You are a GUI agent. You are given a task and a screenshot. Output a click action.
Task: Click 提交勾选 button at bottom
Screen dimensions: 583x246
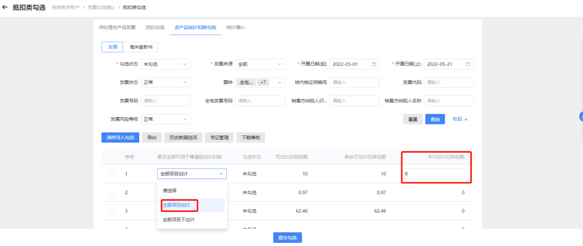(287, 238)
